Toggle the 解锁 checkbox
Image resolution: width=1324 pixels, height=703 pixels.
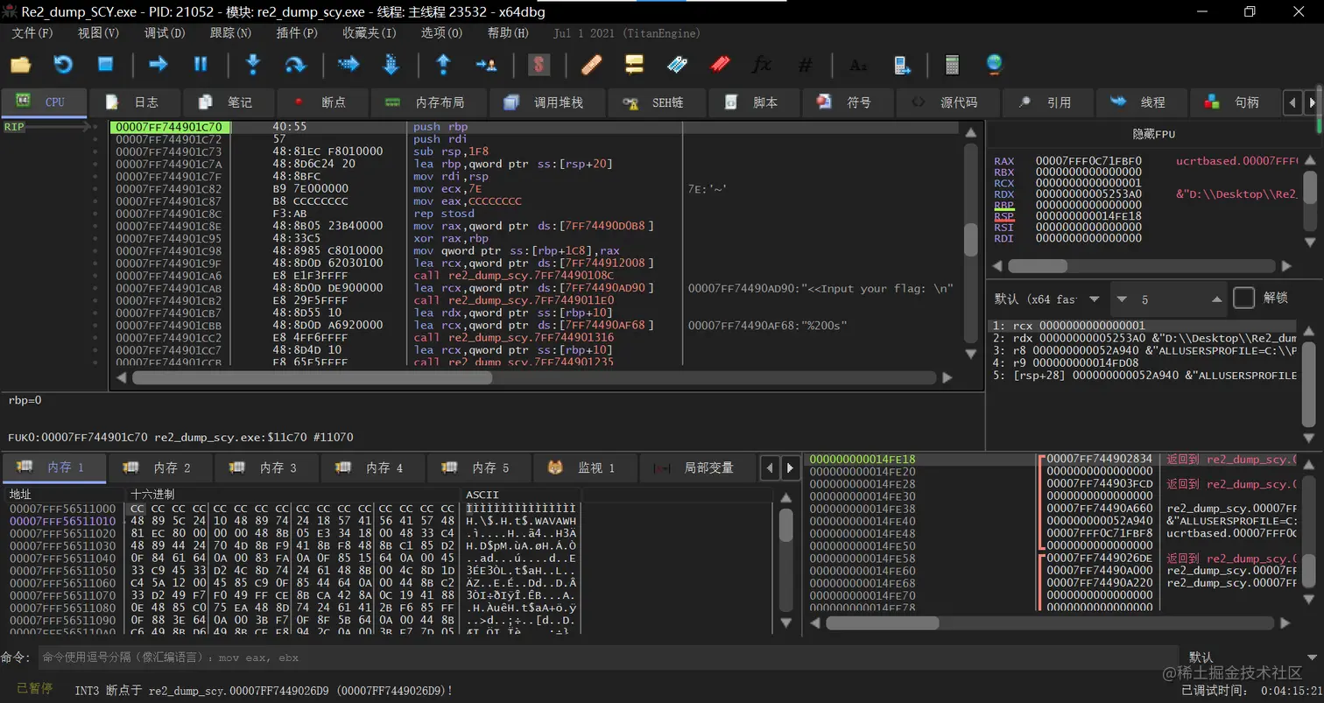pyautogui.click(x=1243, y=299)
